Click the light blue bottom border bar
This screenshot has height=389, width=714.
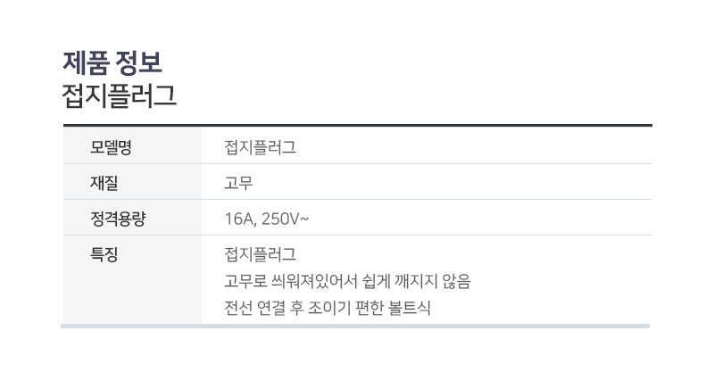tap(355, 326)
